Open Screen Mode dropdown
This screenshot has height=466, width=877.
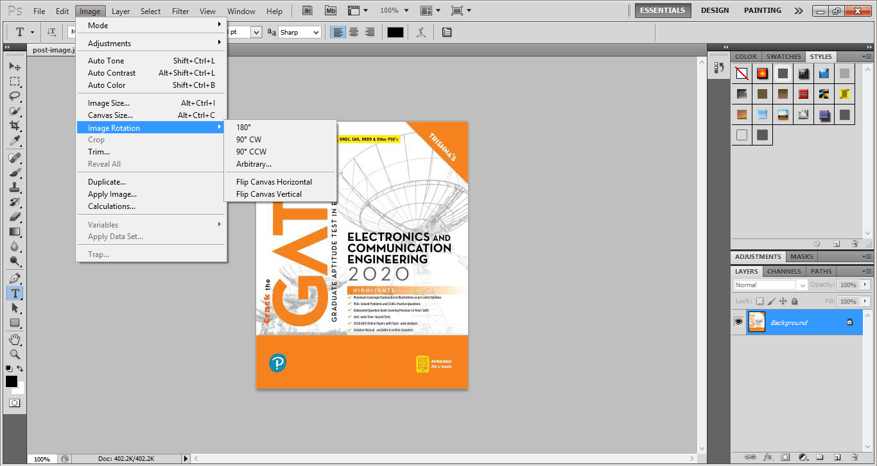(x=461, y=11)
